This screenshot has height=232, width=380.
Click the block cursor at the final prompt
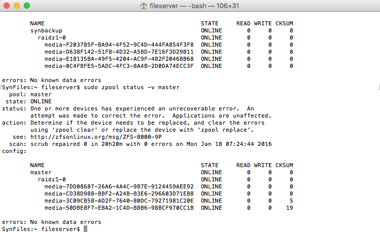pos(86,229)
